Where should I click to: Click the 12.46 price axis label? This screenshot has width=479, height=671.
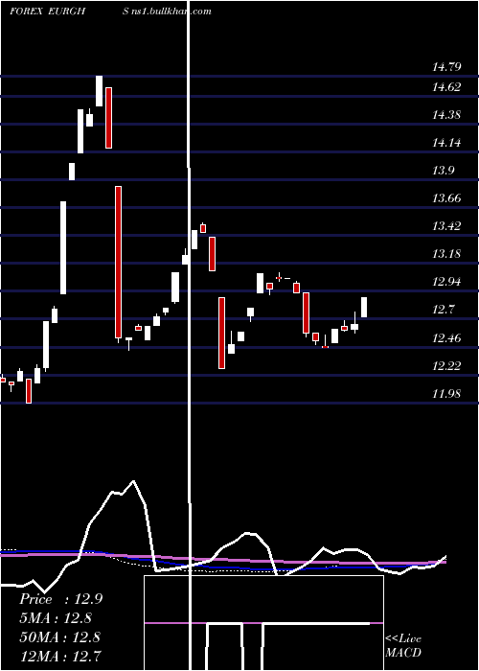click(446, 338)
